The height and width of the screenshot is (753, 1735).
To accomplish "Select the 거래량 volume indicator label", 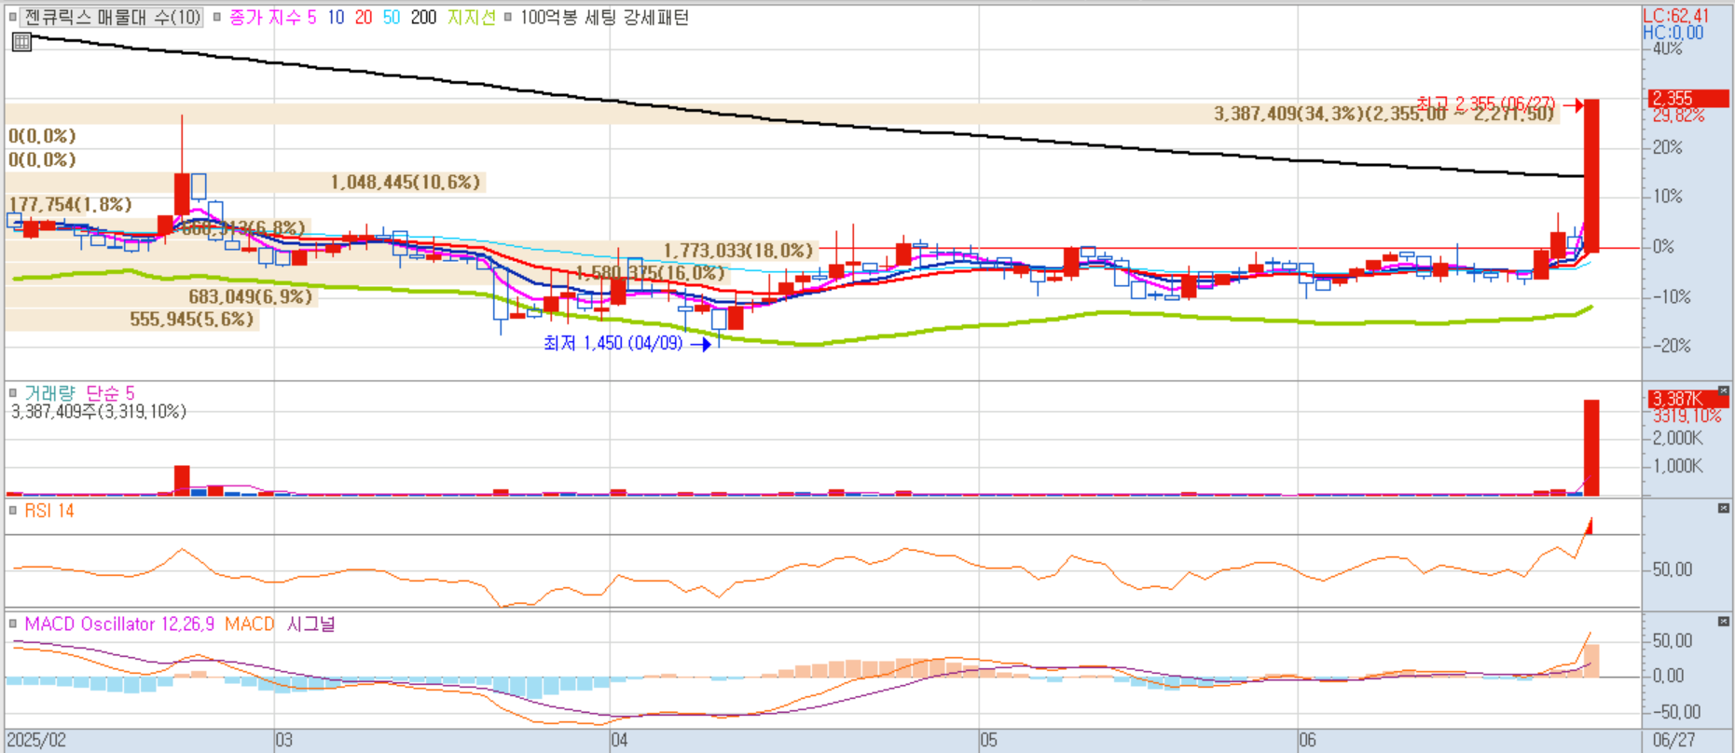I will [x=49, y=393].
